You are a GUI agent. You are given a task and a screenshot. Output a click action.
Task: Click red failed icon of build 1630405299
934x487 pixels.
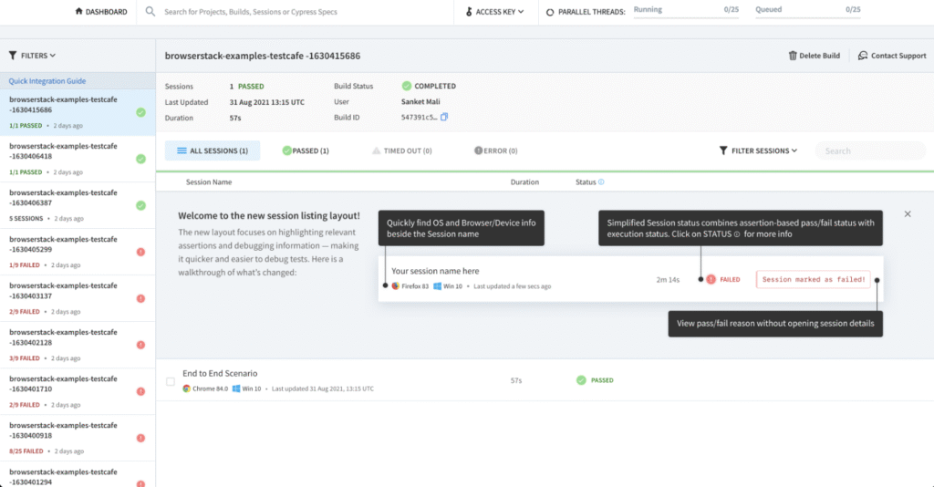tap(140, 252)
